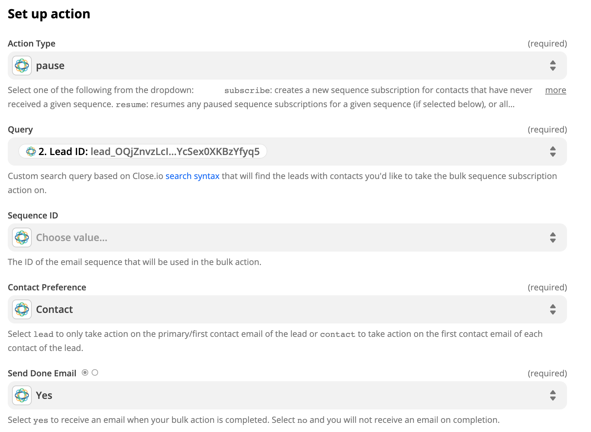Image resolution: width=591 pixels, height=432 pixels.
Task: Click the 'more' link in Action Type description
Action: (555, 90)
